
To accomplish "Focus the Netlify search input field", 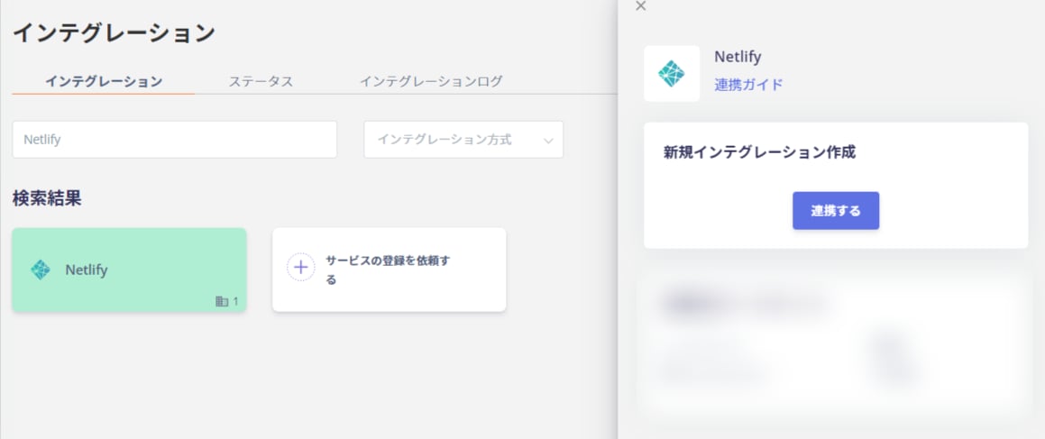I will pos(175,139).
